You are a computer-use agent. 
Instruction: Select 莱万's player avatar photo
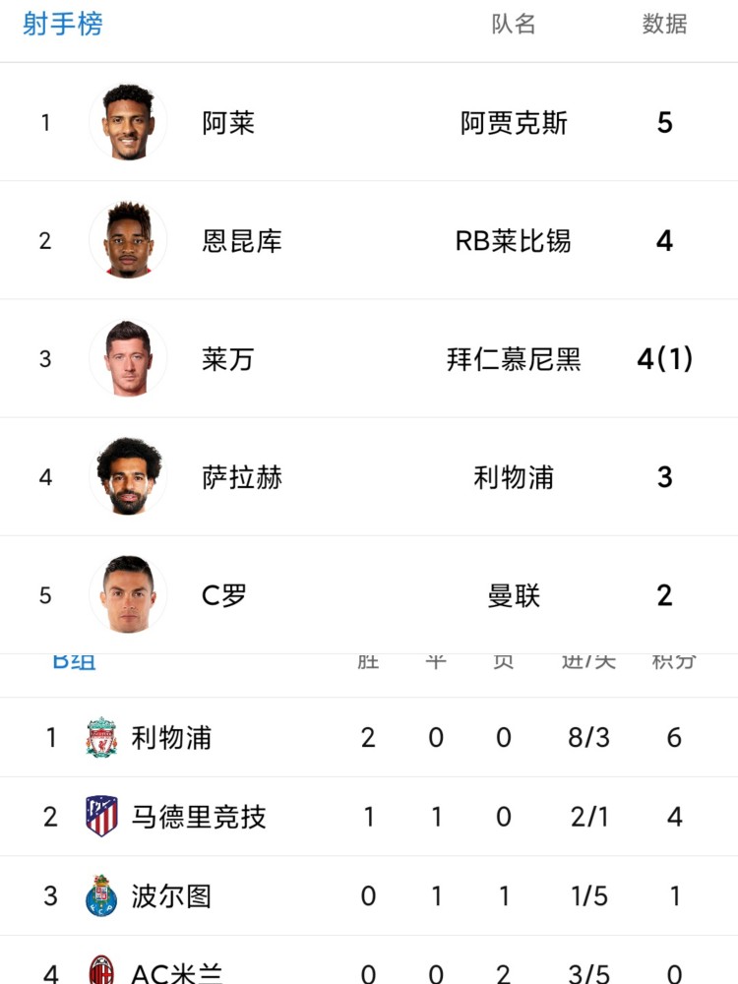[x=128, y=358]
